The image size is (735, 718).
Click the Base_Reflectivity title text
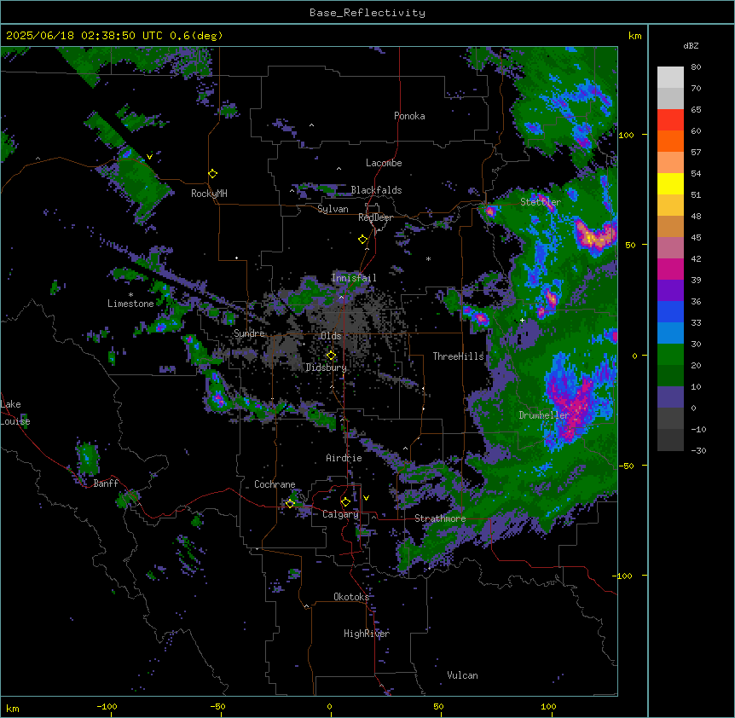click(x=367, y=13)
